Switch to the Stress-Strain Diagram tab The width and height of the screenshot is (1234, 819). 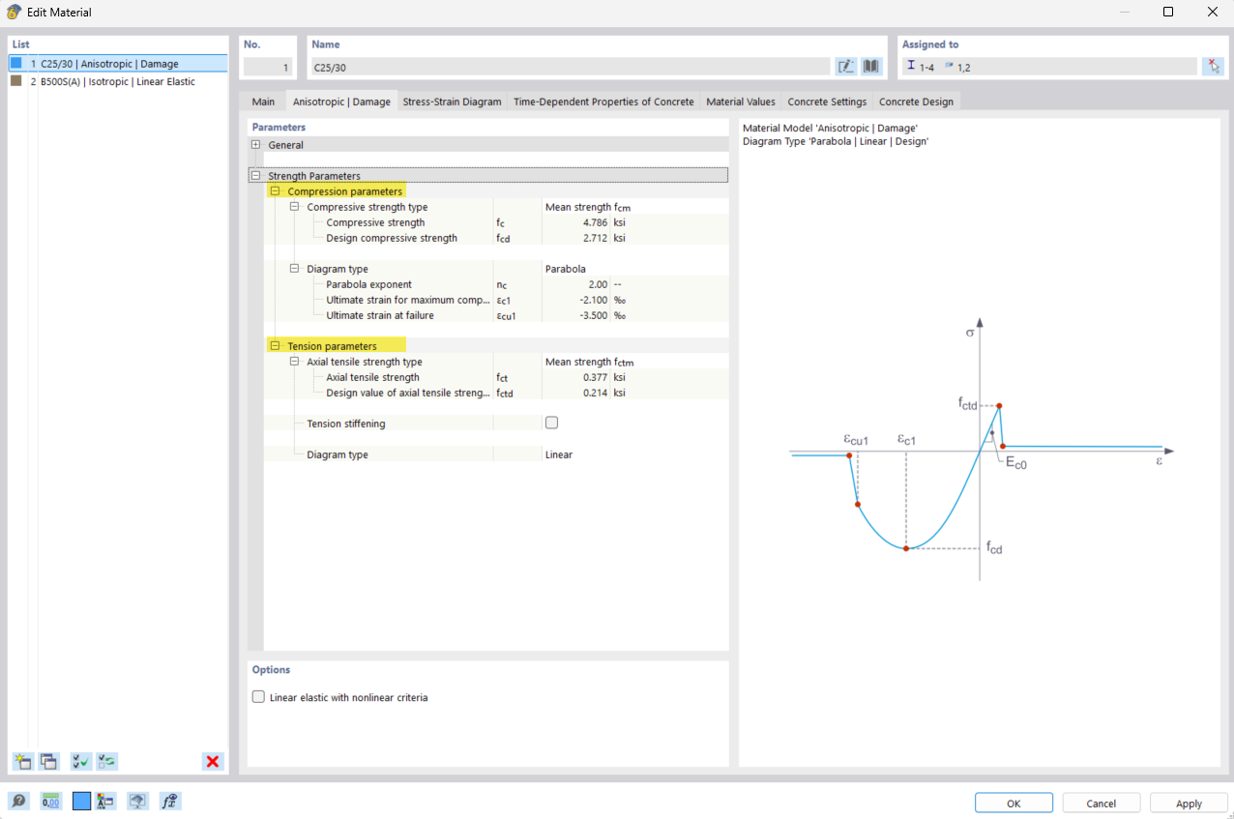[x=450, y=101]
